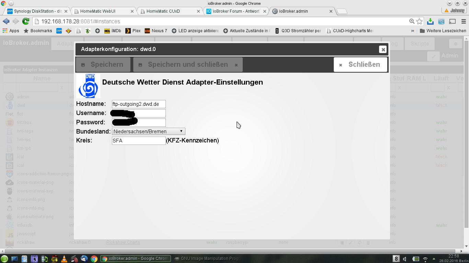Switch to GNU Image Manipulation Program task
Viewport: 469px width, 263px height.
pos(207,259)
